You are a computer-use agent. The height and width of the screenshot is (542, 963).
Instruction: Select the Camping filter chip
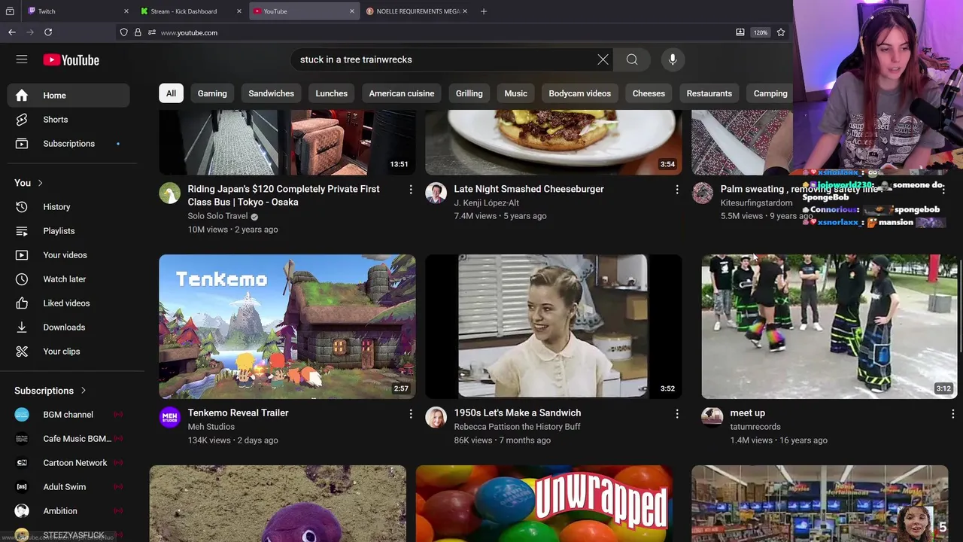click(x=770, y=93)
